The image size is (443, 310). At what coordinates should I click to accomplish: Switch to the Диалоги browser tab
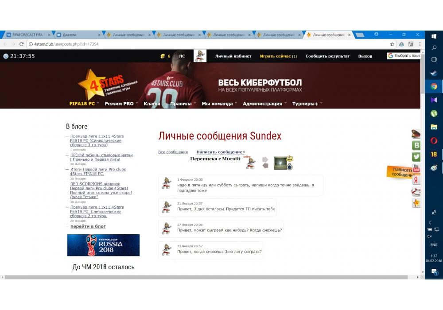pyautogui.click(x=78, y=35)
